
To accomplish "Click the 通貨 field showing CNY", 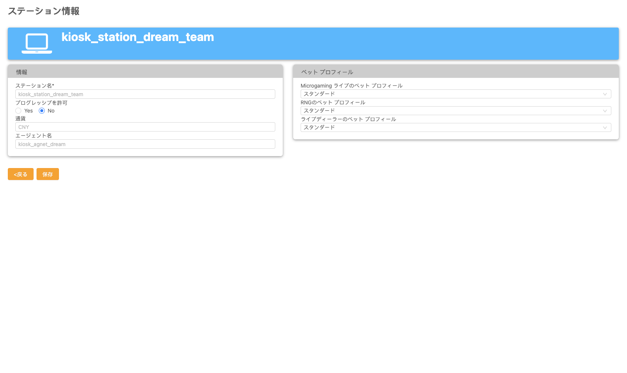I will click(x=145, y=127).
